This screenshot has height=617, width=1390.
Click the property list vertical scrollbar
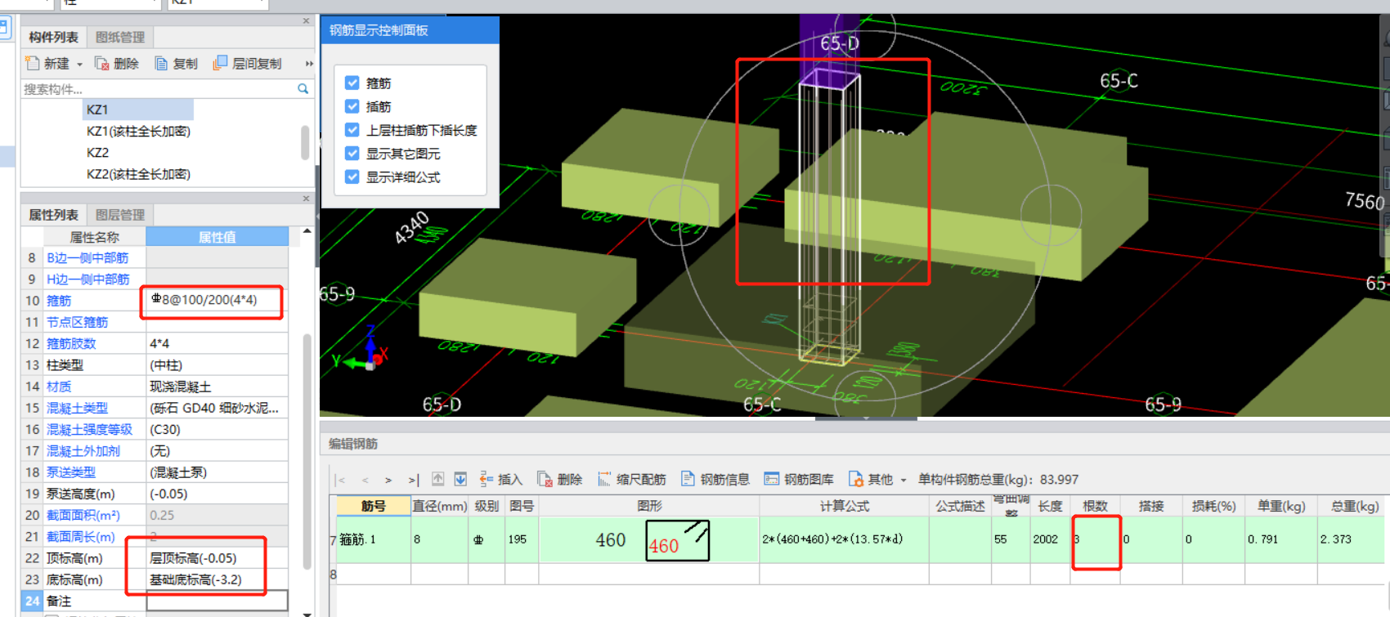pyautogui.click(x=307, y=449)
